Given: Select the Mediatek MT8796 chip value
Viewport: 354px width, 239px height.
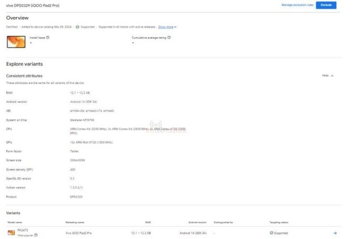Looking at the screenshot, I should (82, 120).
